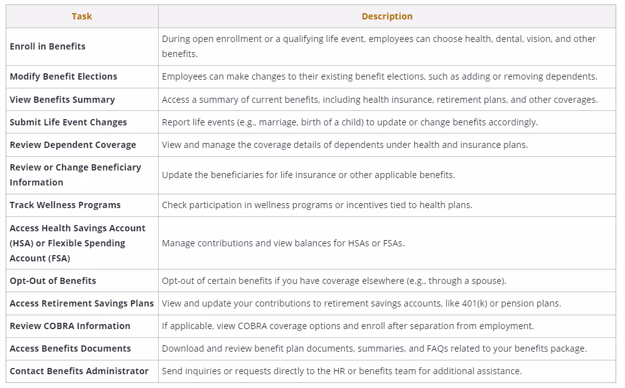The image size is (625, 388).
Task: Select the description about COBRA coverage options
Action: click(x=348, y=326)
